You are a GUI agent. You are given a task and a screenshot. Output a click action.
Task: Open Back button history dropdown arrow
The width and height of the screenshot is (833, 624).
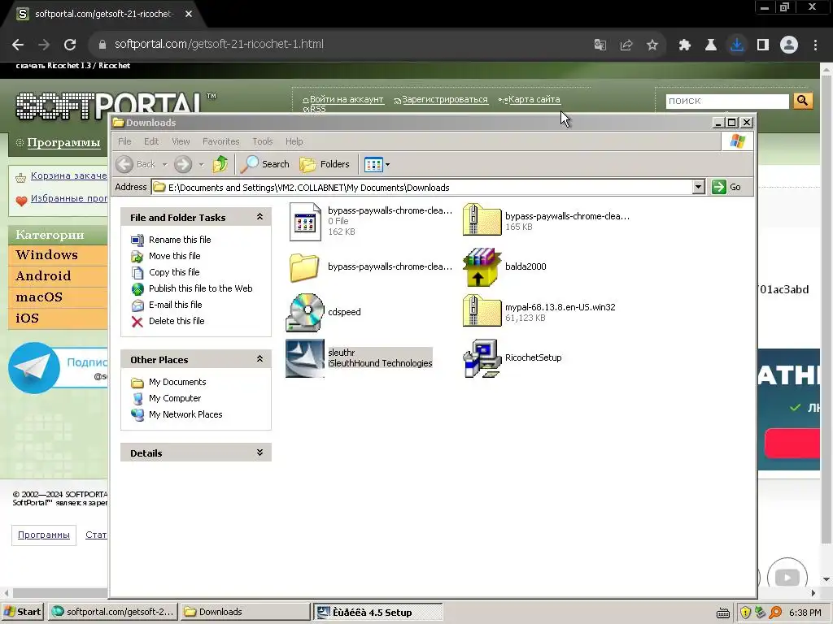click(164, 164)
